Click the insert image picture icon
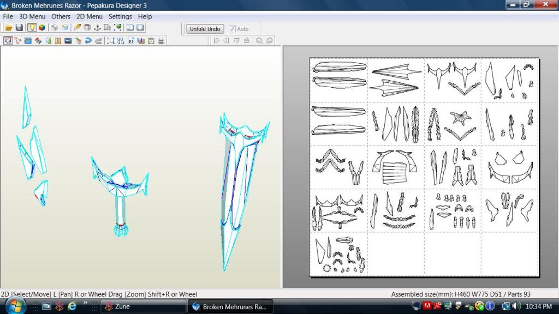This screenshot has height=314, width=559. point(68,40)
